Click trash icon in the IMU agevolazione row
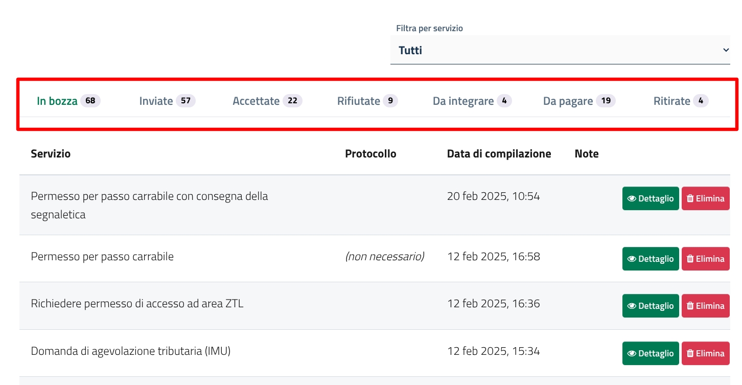 tap(690, 353)
